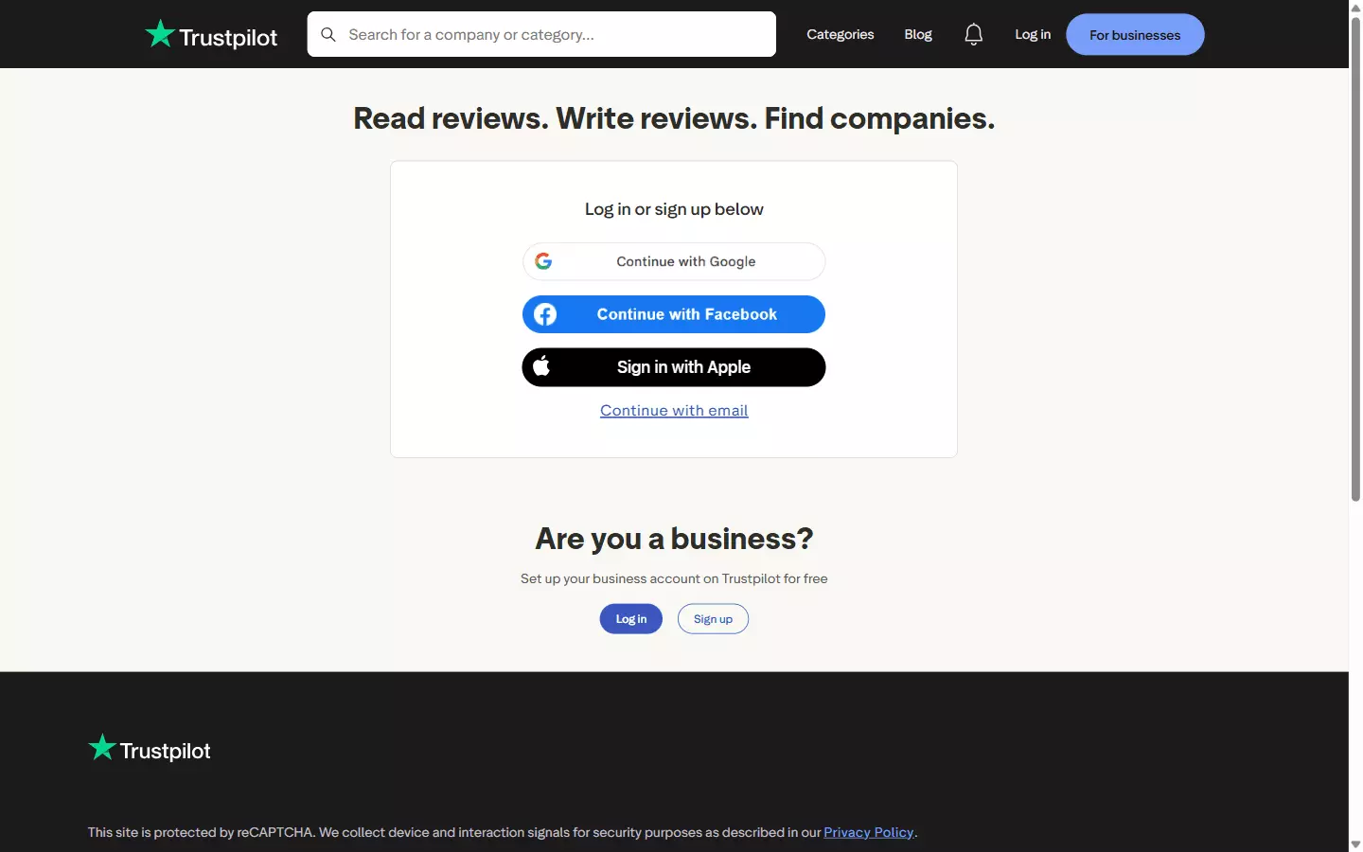Click the Trustpilot logo in the footer
Image resolution: width=1363 pixels, height=852 pixels.
[149, 749]
